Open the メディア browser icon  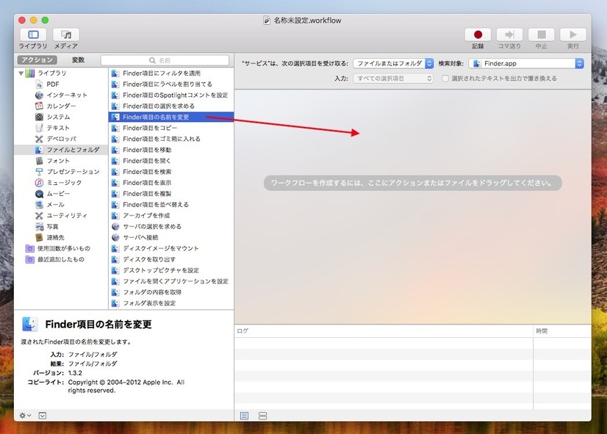tap(65, 35)
